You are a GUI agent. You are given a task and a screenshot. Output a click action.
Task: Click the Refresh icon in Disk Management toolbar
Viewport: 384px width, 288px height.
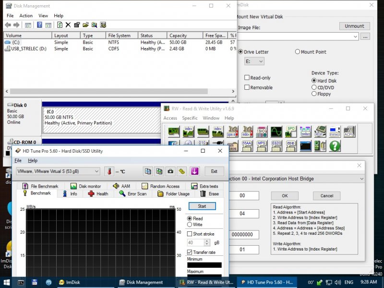coord(60,25)
